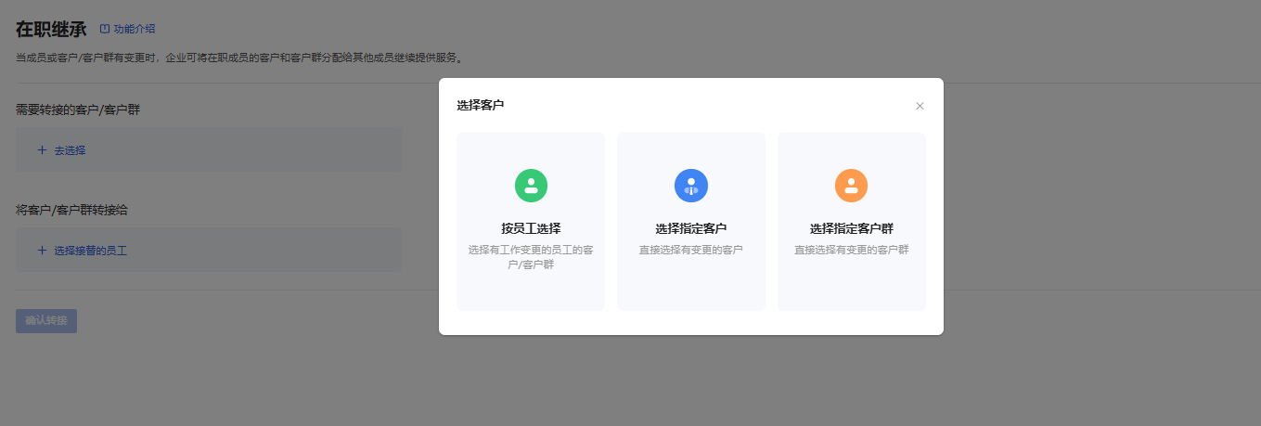This screenshot has height=426, width=1261.
Task: Click the orange customer group icon
Action: click(x=851, y=186)
